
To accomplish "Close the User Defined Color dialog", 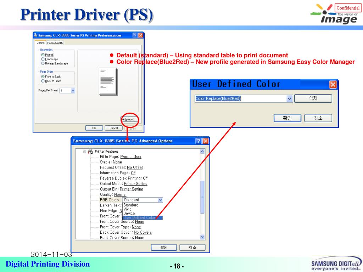I will point(333,84).
